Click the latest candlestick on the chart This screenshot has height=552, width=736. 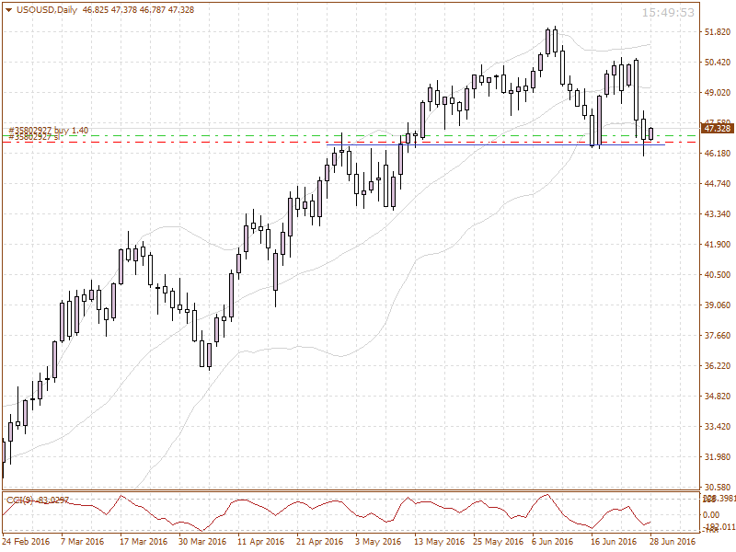pos(651,134)
